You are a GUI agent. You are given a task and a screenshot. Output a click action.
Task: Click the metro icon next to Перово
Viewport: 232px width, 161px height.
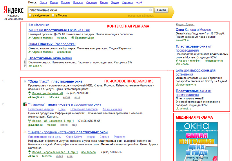[x=177, y=64]
